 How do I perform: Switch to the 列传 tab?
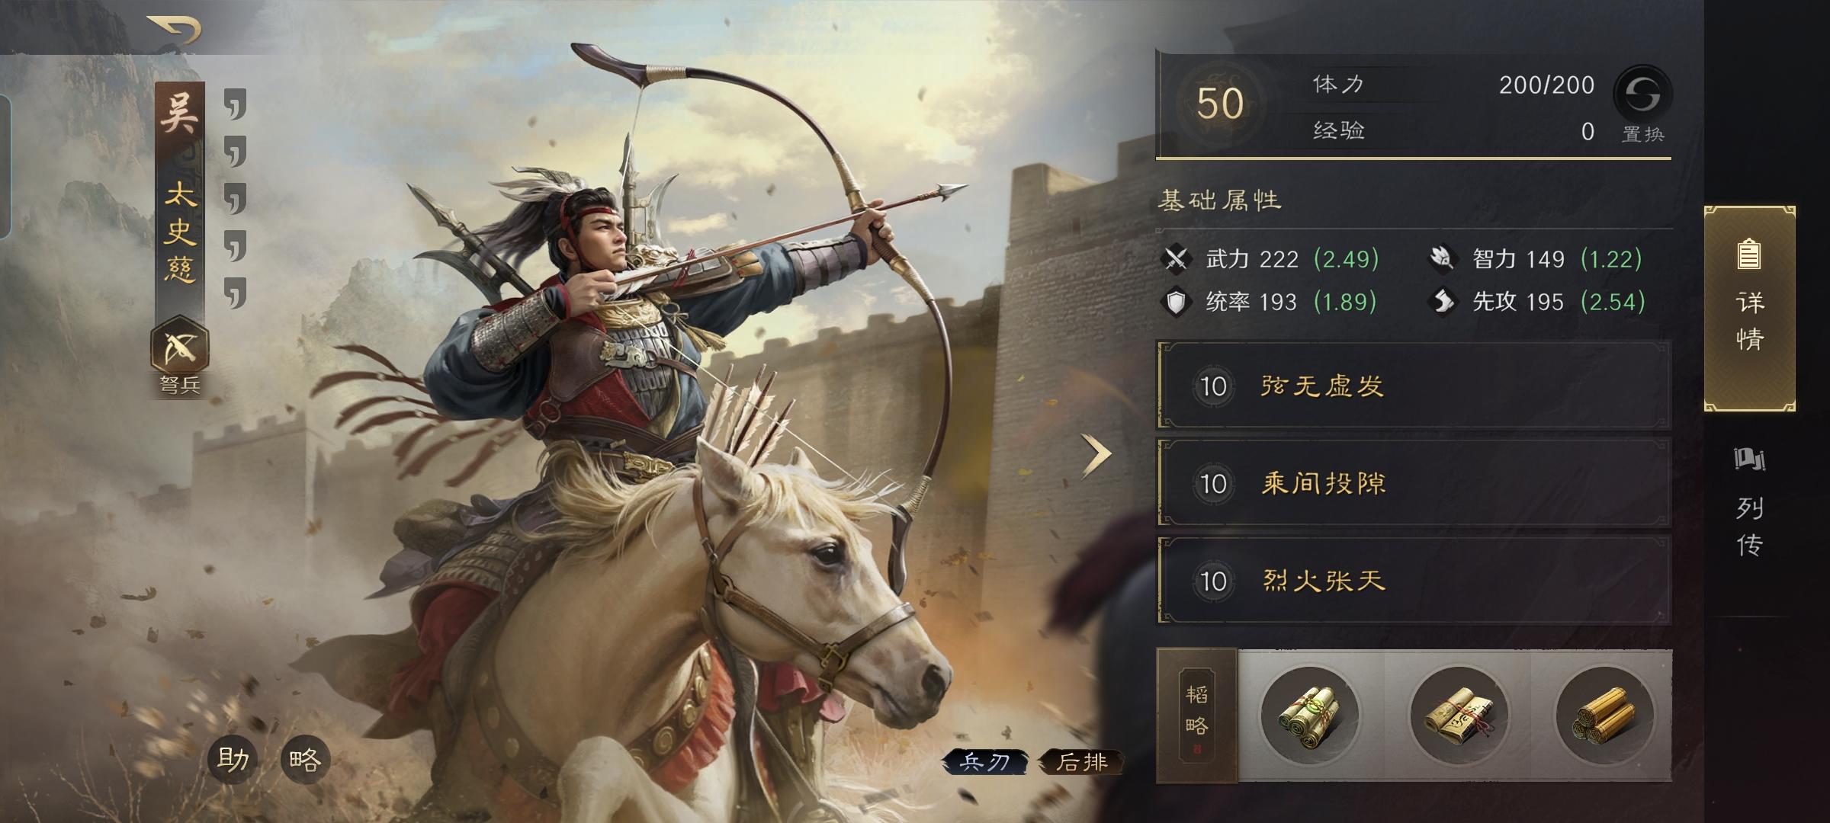[1749, 503]
